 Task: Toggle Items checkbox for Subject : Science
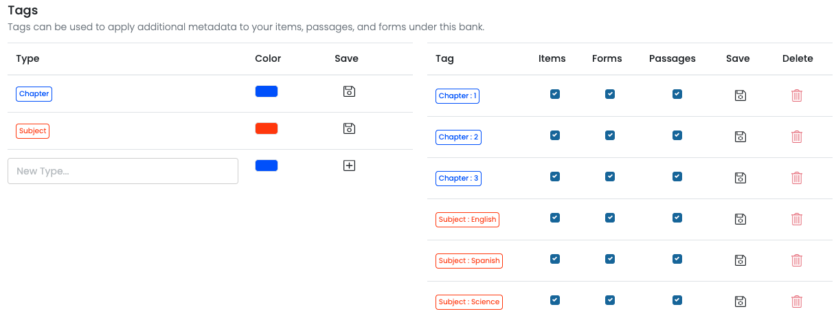555,300
